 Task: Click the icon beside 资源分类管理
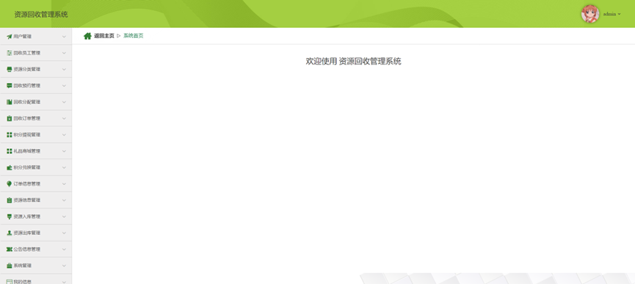10,69
